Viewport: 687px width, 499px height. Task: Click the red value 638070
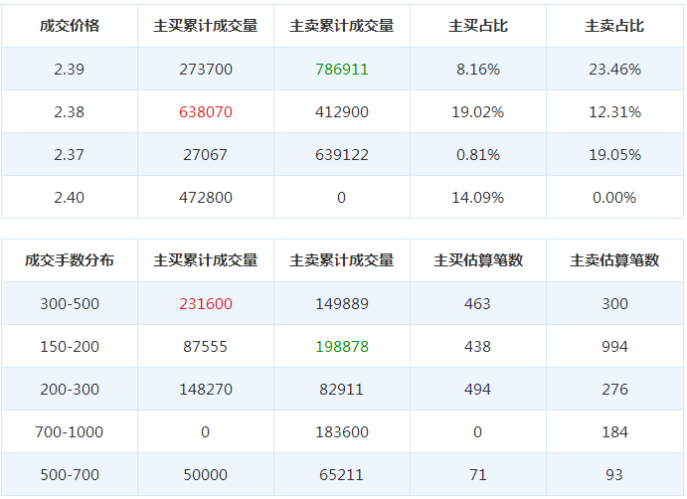click(x=206, y=112)
